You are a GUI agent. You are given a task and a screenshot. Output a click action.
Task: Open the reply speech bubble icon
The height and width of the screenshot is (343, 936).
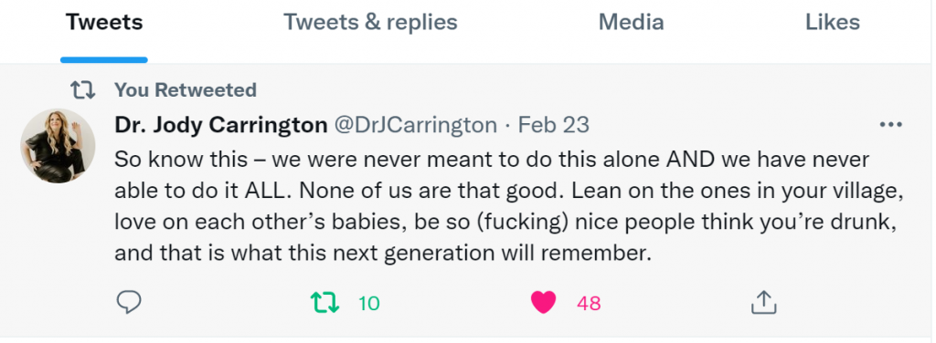[x=128, y=303]
